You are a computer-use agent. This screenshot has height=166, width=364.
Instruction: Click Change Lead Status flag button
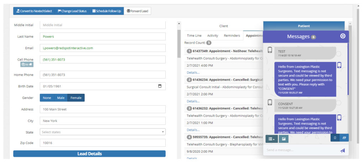(x=72, y=11)
